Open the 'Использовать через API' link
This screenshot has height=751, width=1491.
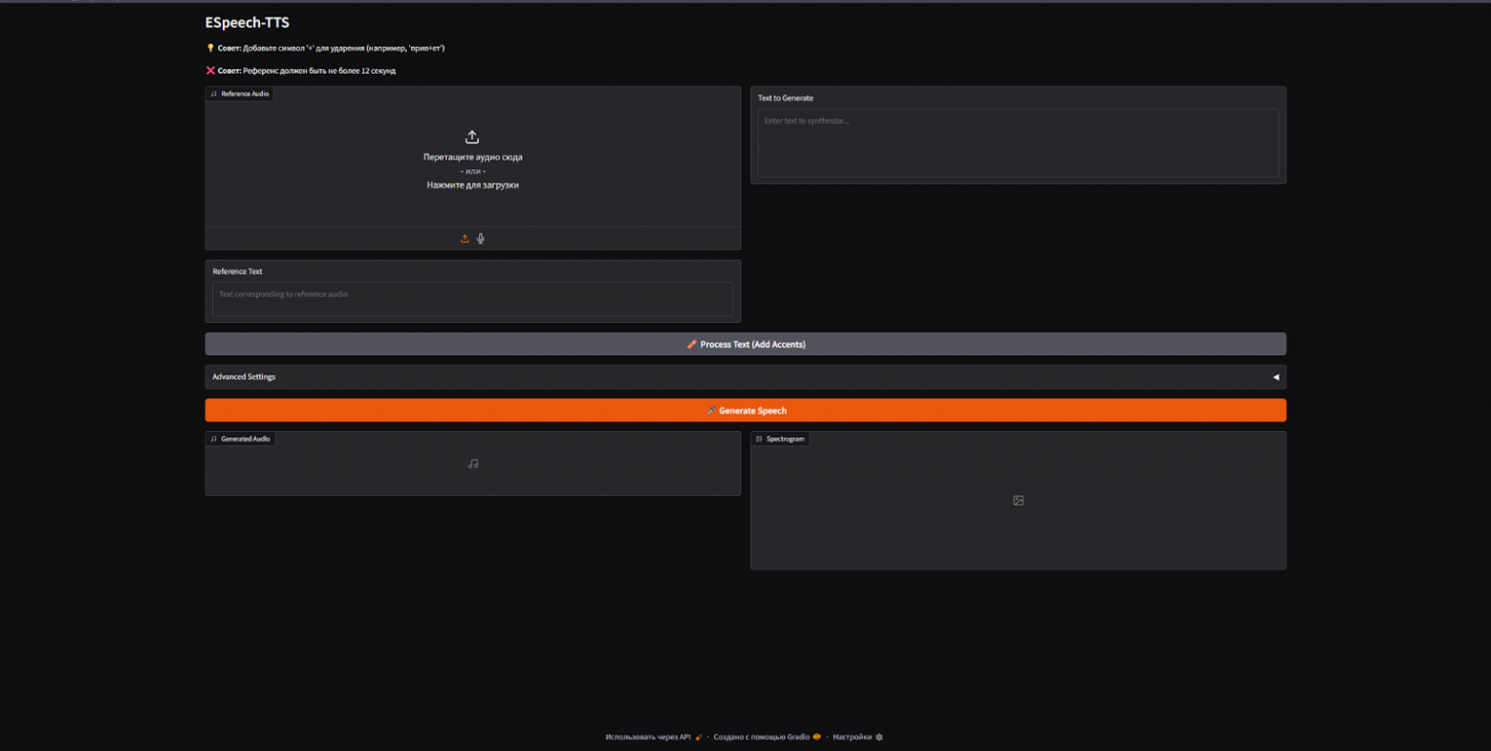[654, 737]
